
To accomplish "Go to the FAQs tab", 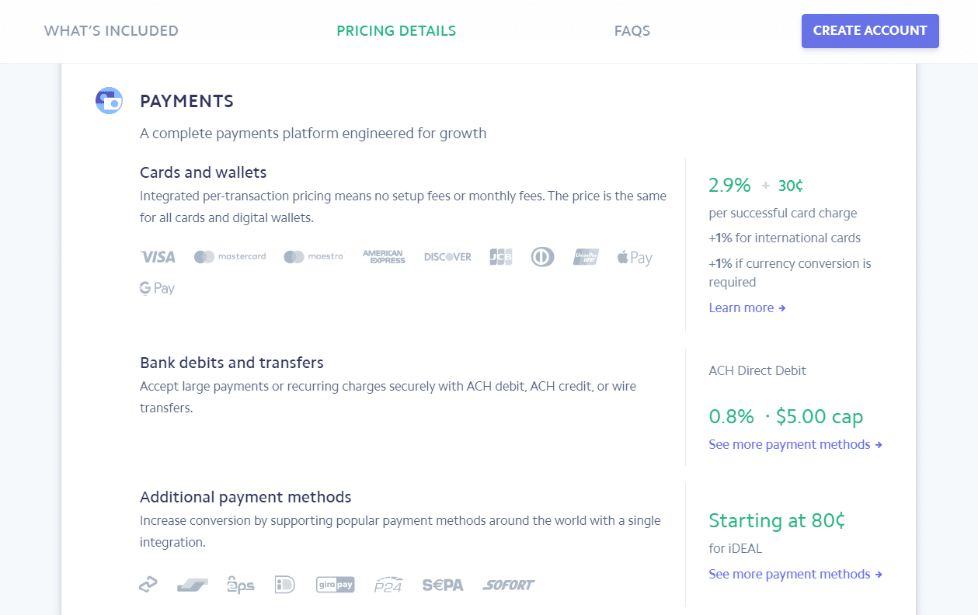I will [x=632, y=31].
